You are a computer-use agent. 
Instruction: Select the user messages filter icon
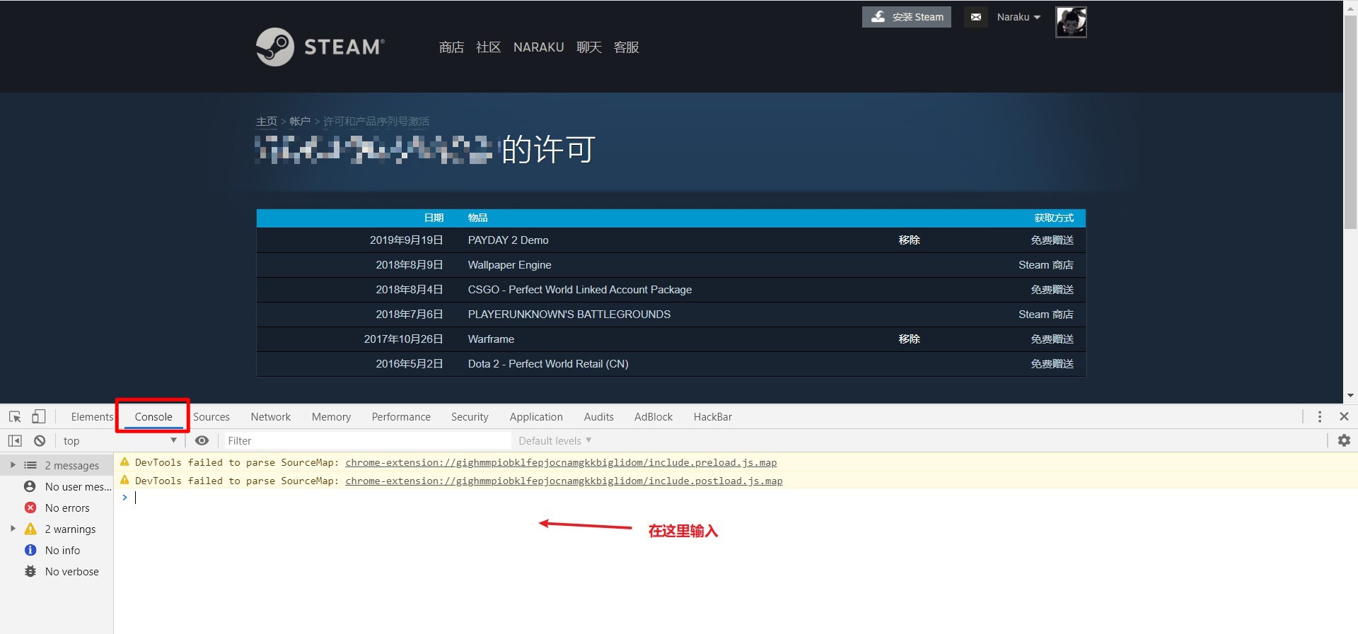[30, 486]
